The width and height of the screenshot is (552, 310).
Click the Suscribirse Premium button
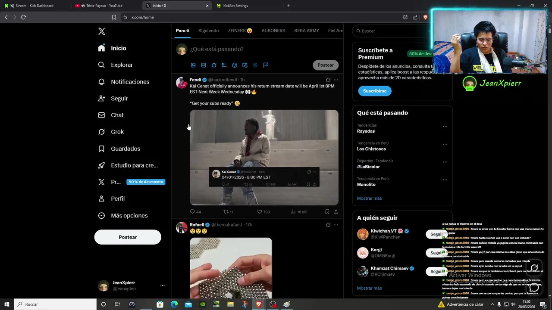tap(375, 91)
